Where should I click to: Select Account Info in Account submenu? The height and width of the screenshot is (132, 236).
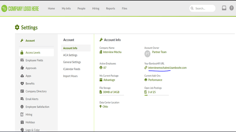[x=76, y=48]
